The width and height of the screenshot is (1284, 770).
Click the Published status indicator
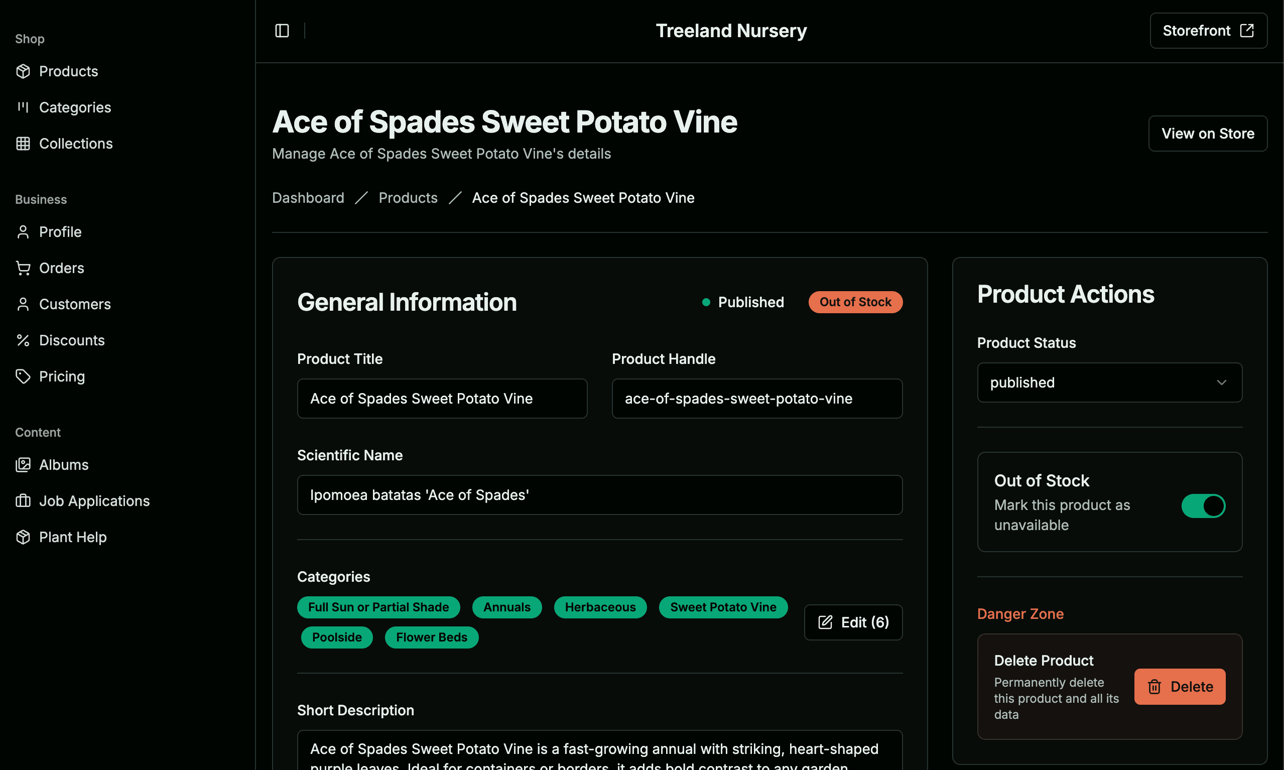[x=743, y=302]
